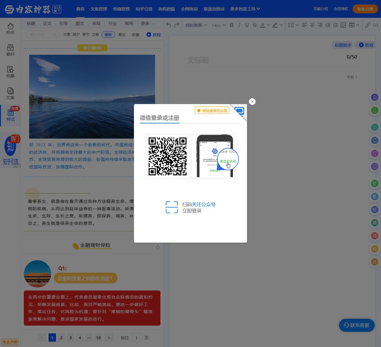Image resolution: width=381 pixels, height=347 pixels.
Task: Redo the last edit
Action: pyautogui.click(x=177, y=25)
